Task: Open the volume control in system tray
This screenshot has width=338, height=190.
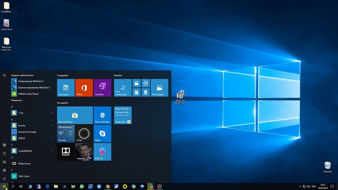Action: point(309,187)
